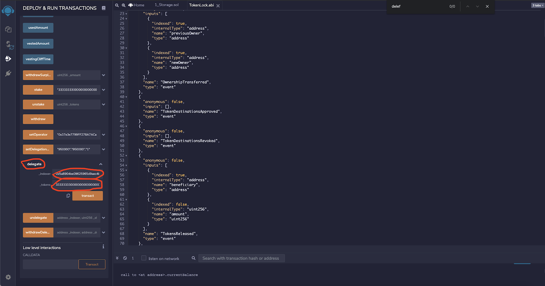Viewport: 545px width, 286px height.
Task: Open documentation icon beside Deploy & Run title
Action: tap(104, 8)
